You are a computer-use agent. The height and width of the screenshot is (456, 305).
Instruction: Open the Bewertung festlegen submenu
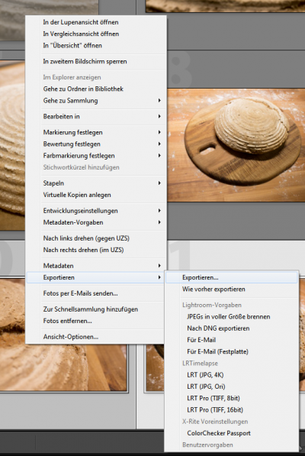click(x=96, y=144)
